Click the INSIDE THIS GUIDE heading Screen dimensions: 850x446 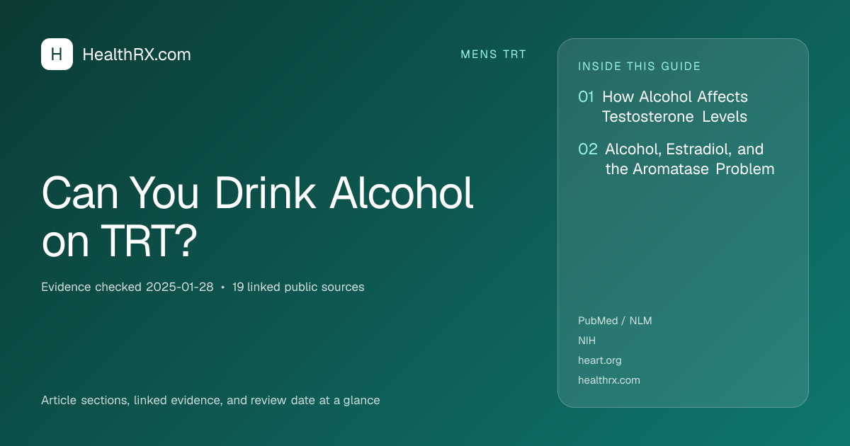640,67
